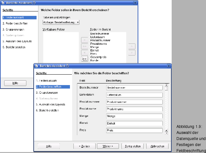This screenshot has height=153, width=206.
Task: Click the title bar icon of the front Berichts-Assistent window
Action: click(36, 66)
